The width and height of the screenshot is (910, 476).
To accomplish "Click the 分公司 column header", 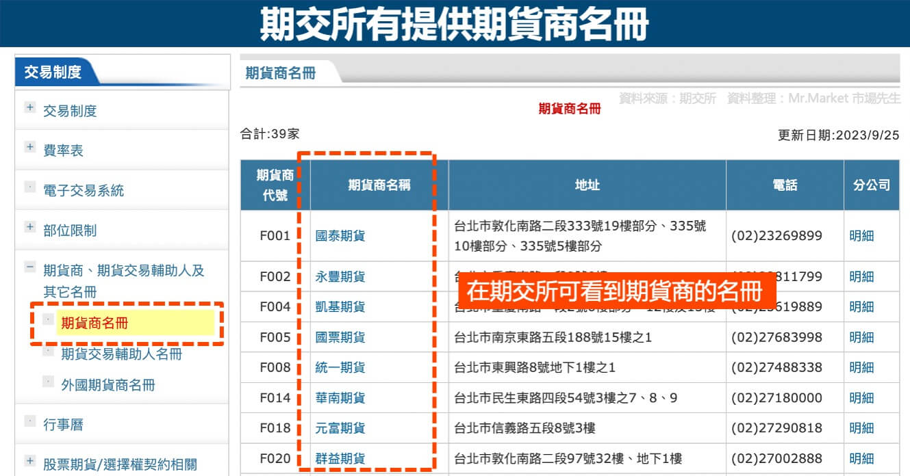I will (872, 185).
